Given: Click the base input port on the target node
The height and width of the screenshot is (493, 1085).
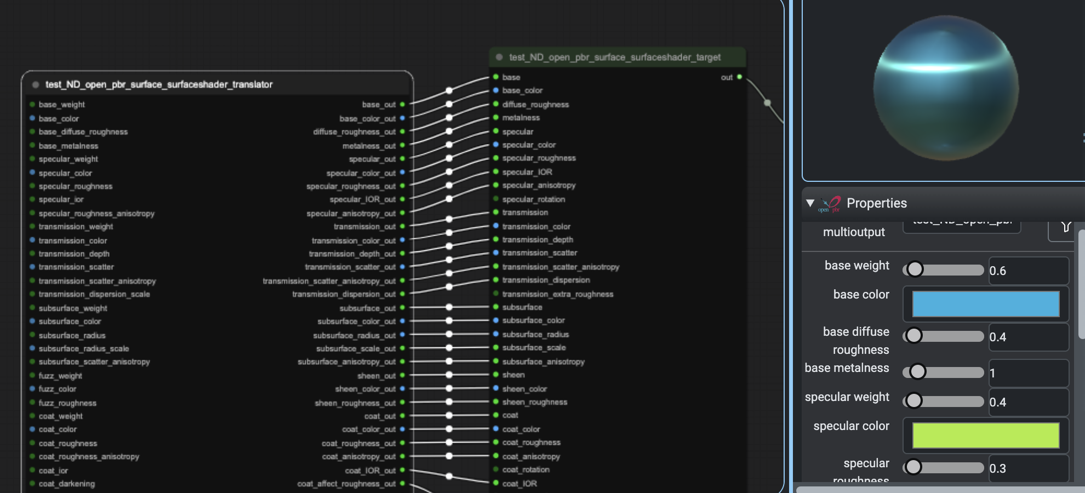Looking at the screenshot, I should pyautogui.click(x=496, y=77).
